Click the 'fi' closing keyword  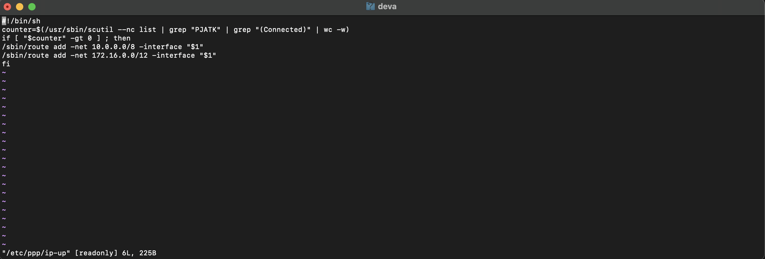tap(6, 64)
